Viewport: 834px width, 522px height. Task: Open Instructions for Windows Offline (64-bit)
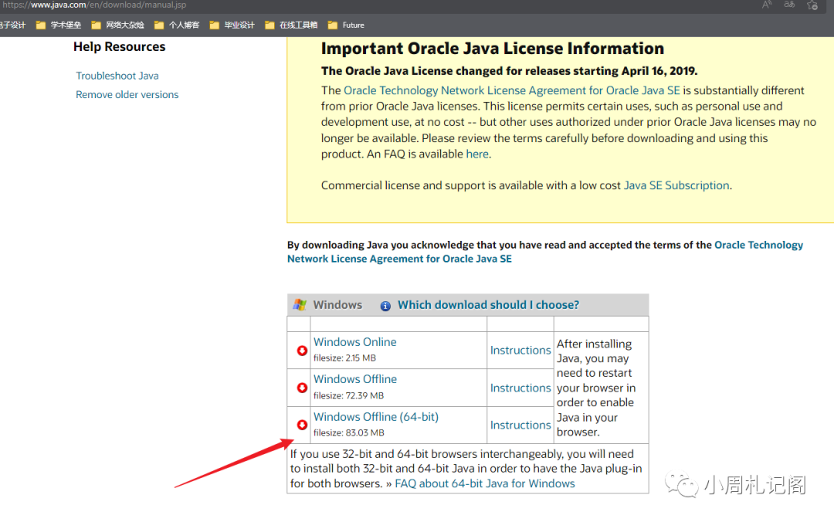[x=520, y=425]
